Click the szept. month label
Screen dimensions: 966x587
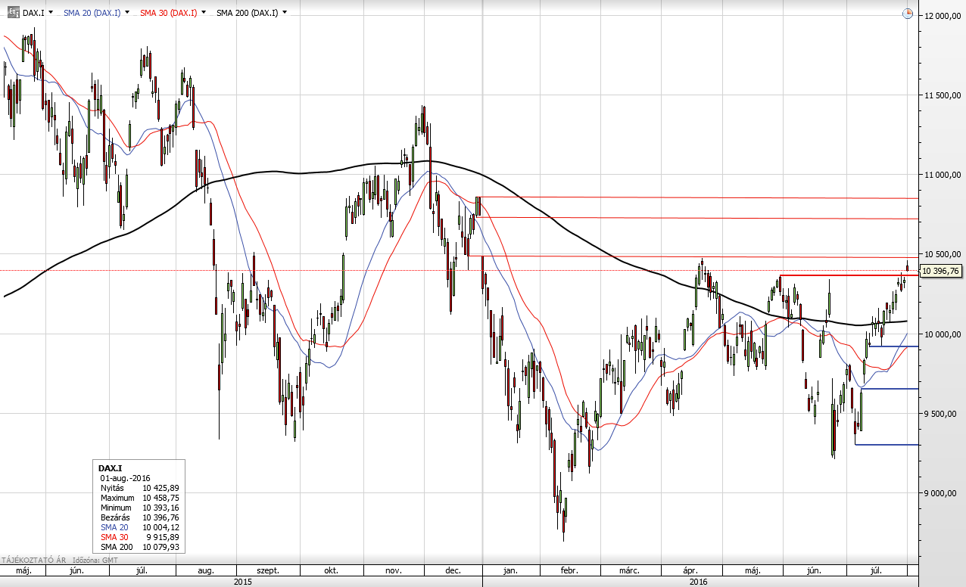click(x=269, y=571)
